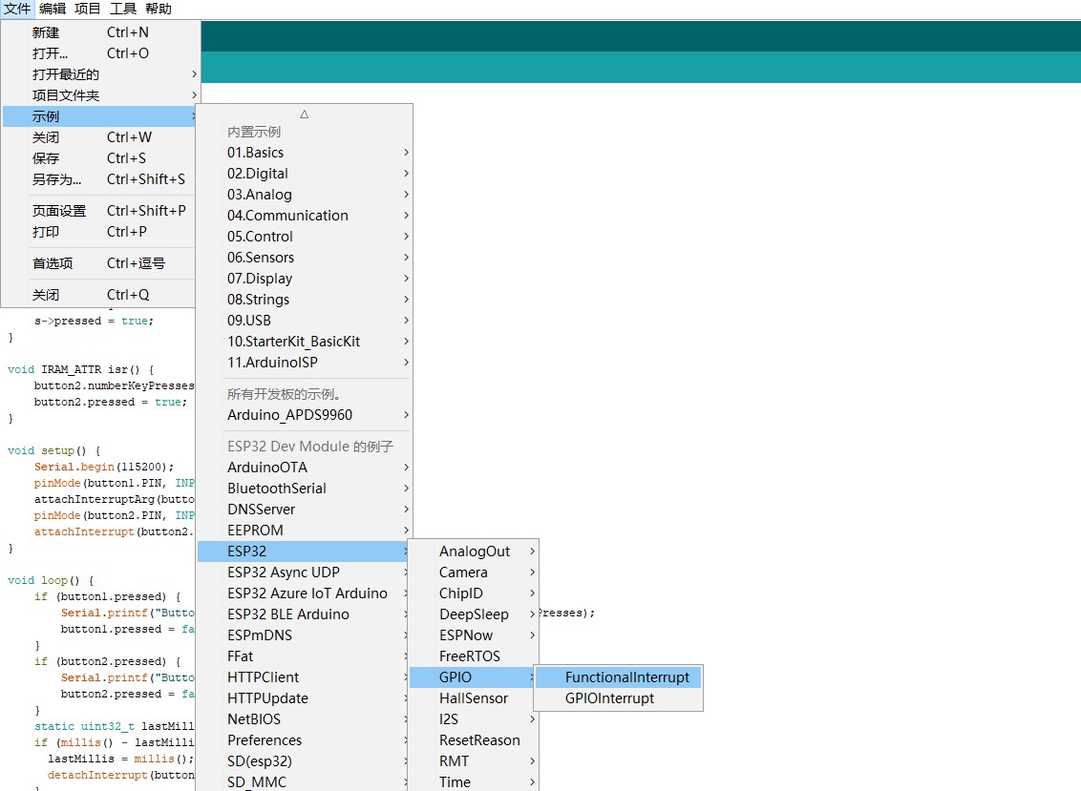
Task: Open the FFat examples submenu
Action: click(304, 656)
